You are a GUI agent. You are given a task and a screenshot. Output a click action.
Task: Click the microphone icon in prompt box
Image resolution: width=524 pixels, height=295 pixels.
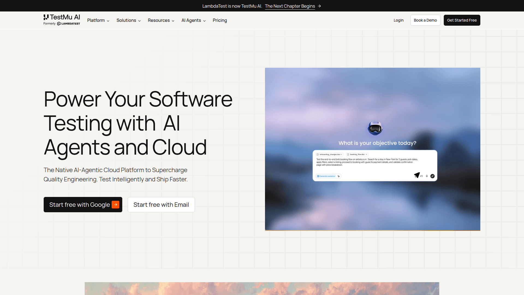427,176
